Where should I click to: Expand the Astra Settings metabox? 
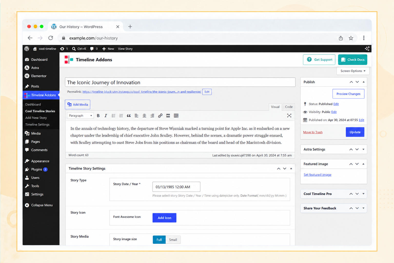click(x=363, y=149)
